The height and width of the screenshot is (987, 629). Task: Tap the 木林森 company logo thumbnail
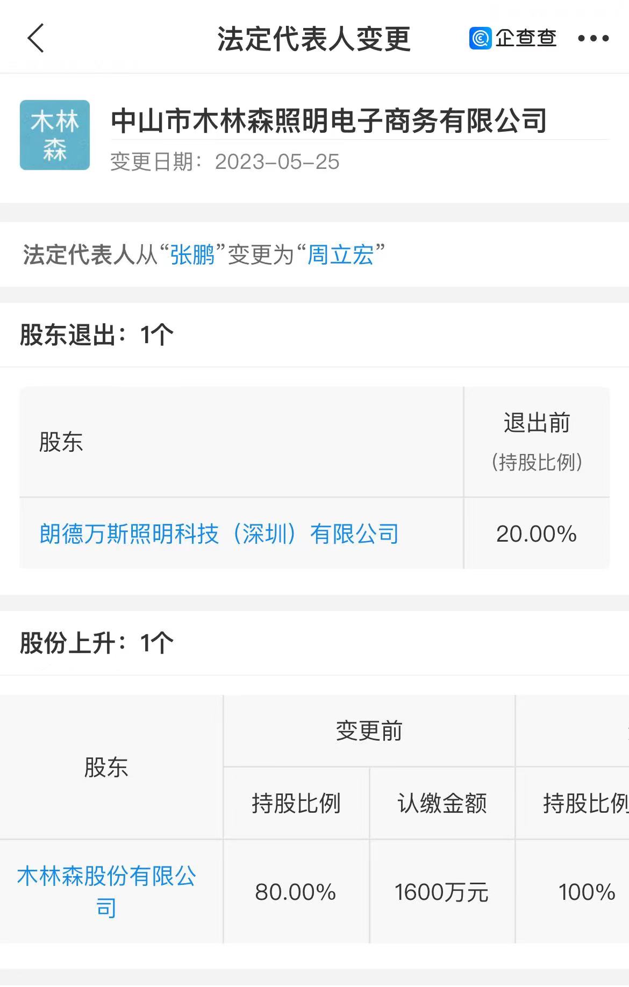(x=55, y=135)
